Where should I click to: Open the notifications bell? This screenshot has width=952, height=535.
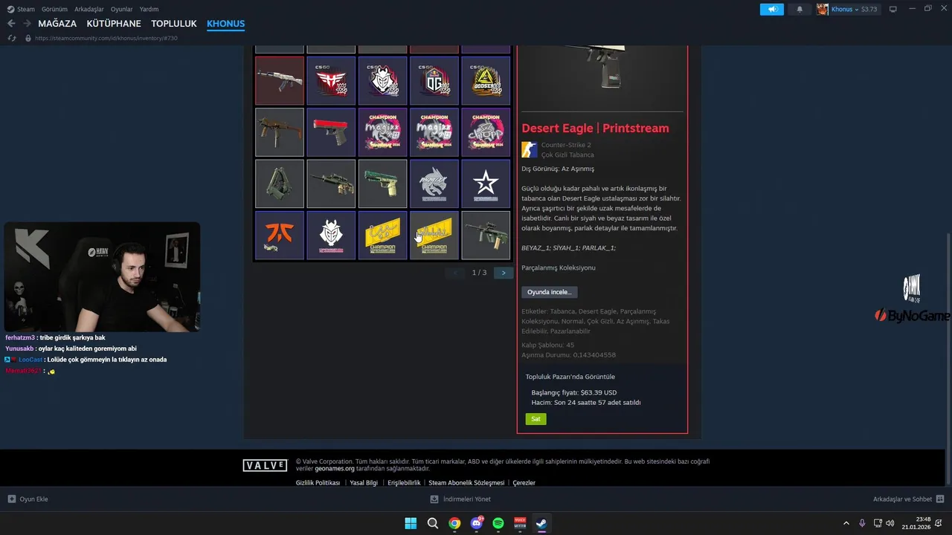coord(800,9)
